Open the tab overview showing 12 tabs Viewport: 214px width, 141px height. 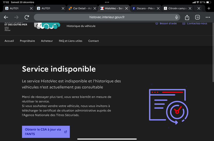197,17
